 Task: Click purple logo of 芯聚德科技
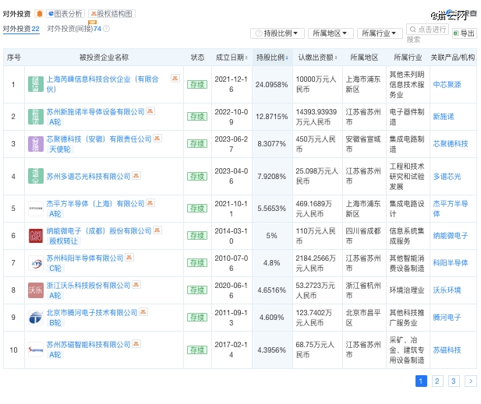point(36,144)
